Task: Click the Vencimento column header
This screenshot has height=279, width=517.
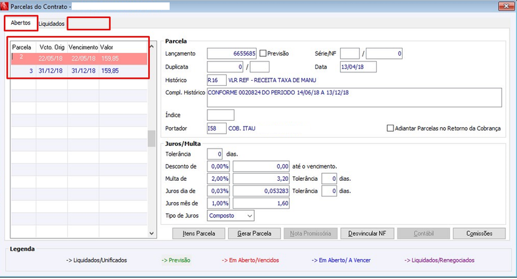Action: click(83, 47)
